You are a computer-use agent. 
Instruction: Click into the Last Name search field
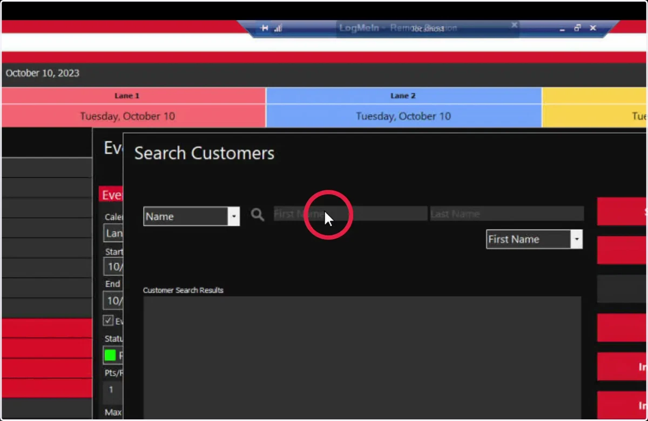coord(507,213)
